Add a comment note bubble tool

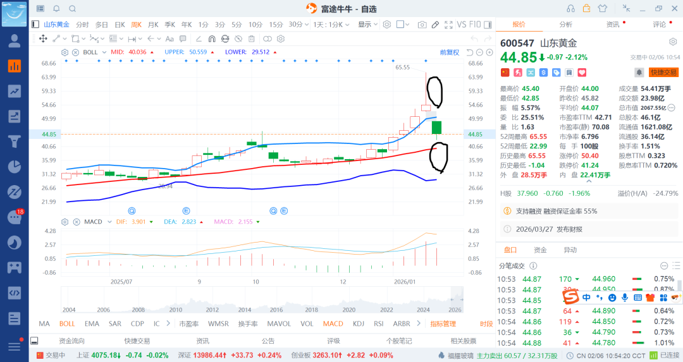click(183, 39)
